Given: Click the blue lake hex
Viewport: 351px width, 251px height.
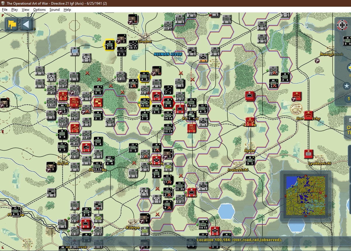Looking at the screenshot, I should (226, 211).
